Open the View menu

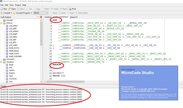tap(11, 5)
